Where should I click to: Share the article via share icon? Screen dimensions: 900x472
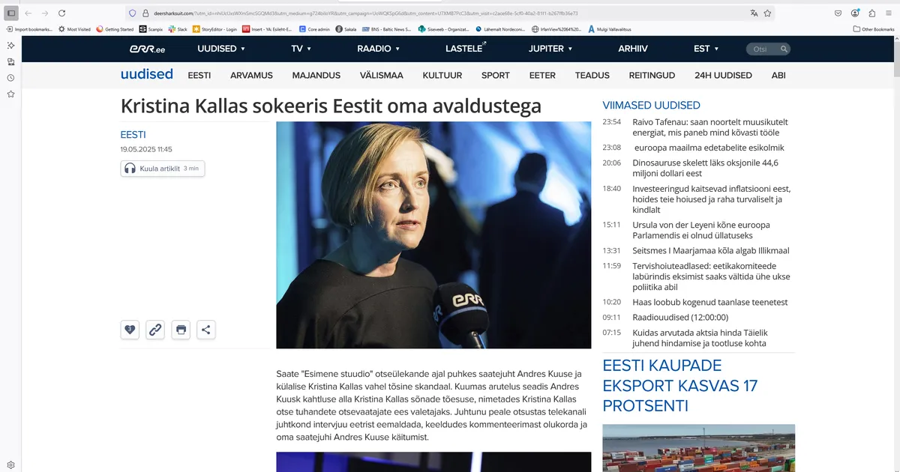coord(206,330)
